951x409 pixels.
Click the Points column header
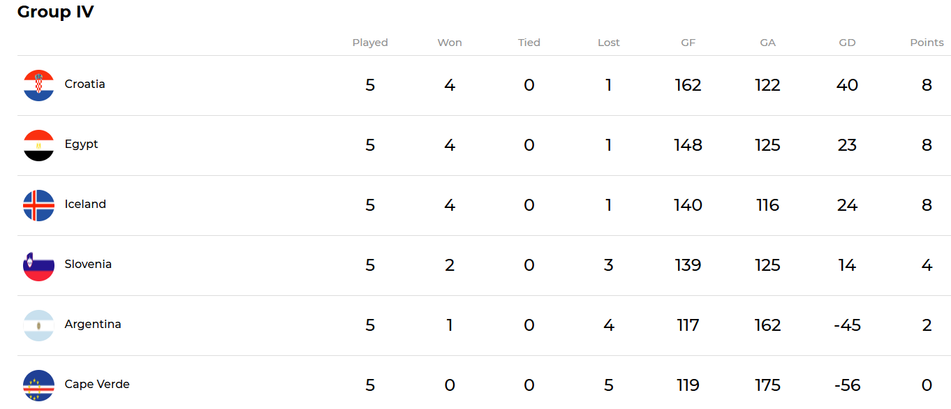click(x=927, y=43)
